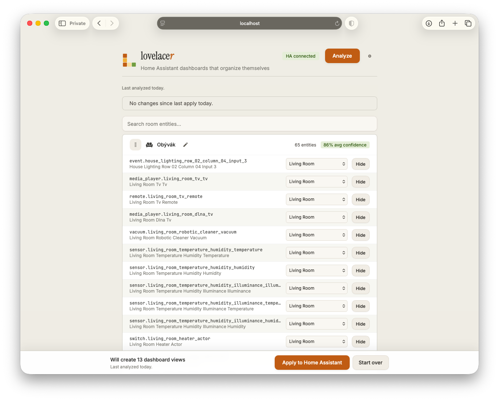The width and height of the screenshot is (499, 401).
Task: Hide media_player.living_room_dlna_tv entity
Action: (x=361, y=217)
